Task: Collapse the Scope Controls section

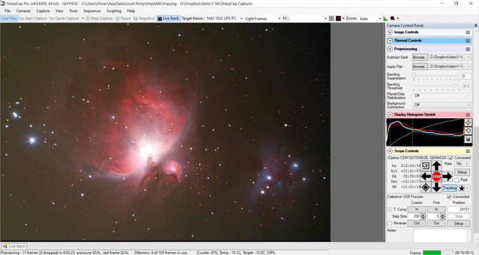Action: (390, 151)
